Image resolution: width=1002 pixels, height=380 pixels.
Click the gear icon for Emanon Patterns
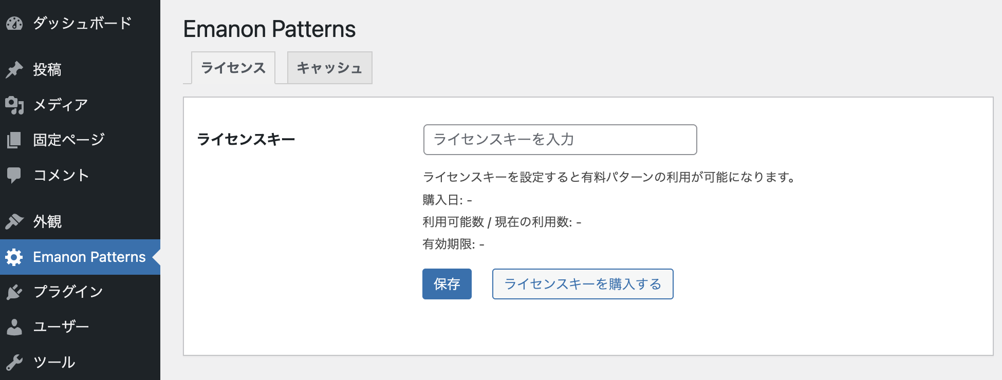14,257
